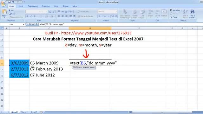The image size is (203, 114).
Task: Switch to the Formulas ribbon tab
Action: [x=46, y=6]
